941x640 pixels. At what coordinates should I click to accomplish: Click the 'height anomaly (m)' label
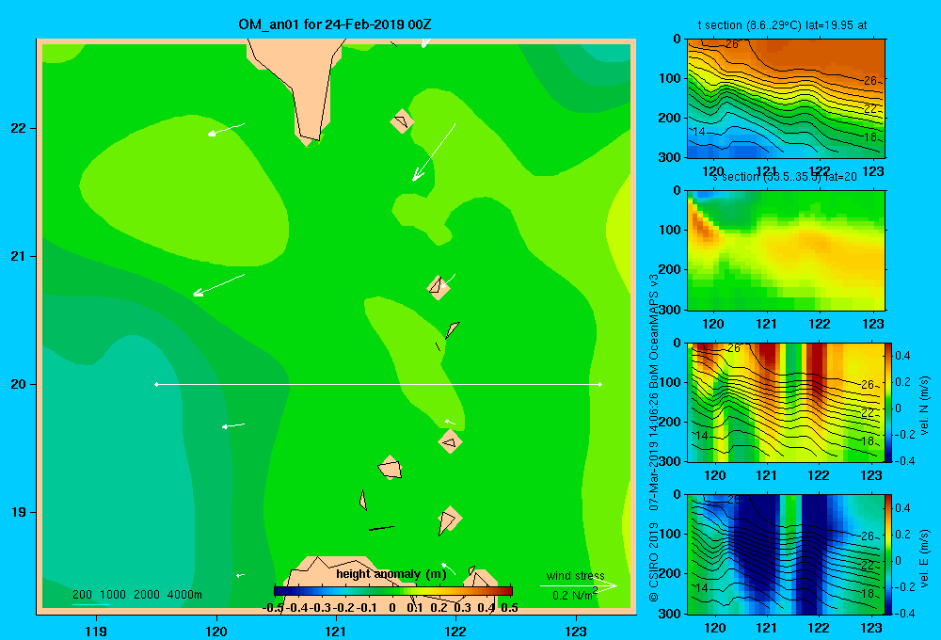pos(391,574)
